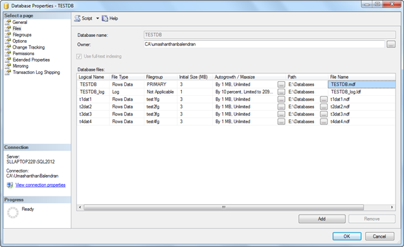
Task: Toggle Use full-text indexing checkbox
Action: pos(79,56)
